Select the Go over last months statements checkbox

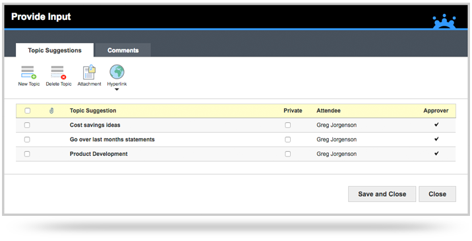(27, 139)
